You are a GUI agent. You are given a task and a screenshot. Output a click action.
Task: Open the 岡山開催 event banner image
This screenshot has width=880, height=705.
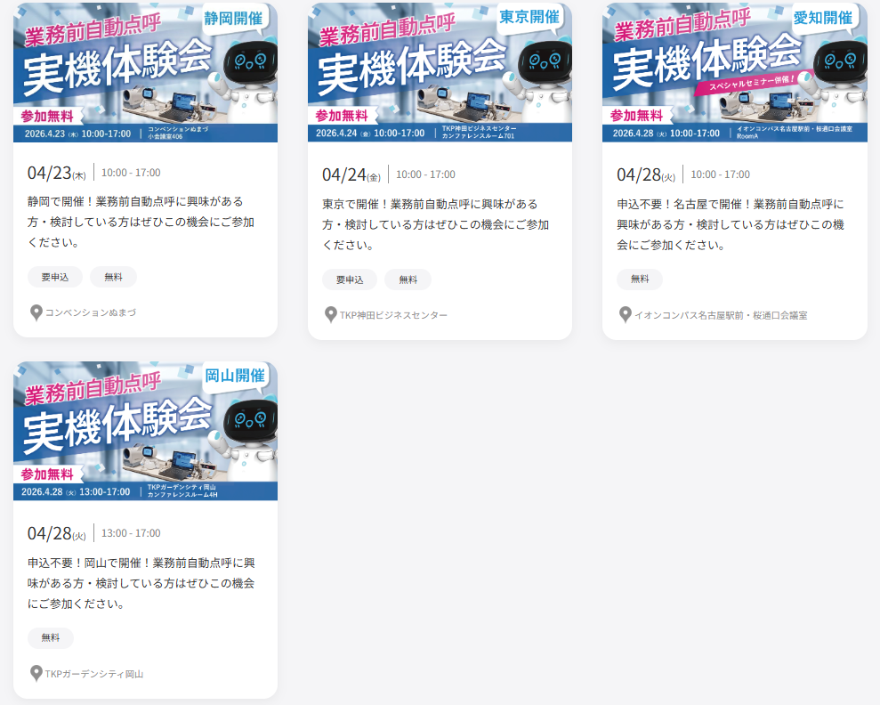(x=145, y=431)
